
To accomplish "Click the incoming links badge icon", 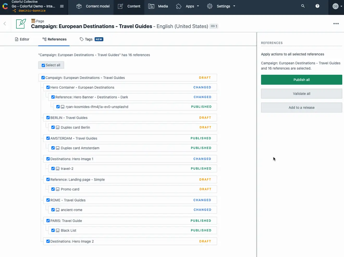I will click(214, 26).
